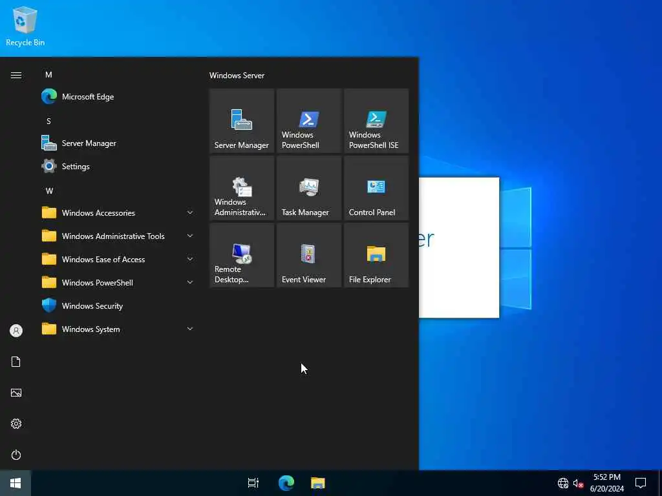Click the M letter header in app list

point(48,75)
